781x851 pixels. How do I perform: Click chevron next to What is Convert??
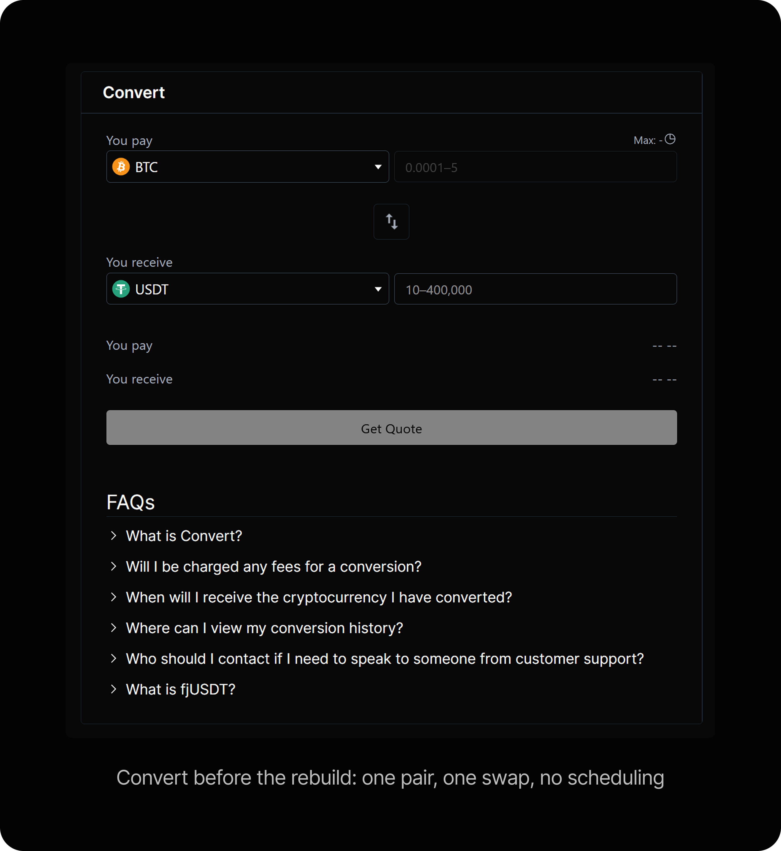click(x=113, y=536)
